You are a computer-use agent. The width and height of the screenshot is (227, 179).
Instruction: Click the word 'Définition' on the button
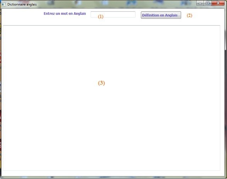[x=151, y=15]
